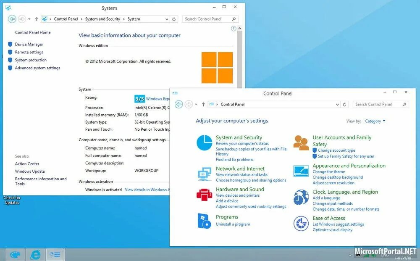
Task: Open the Network and Internet monitors icon
Action: pos(205,174)
